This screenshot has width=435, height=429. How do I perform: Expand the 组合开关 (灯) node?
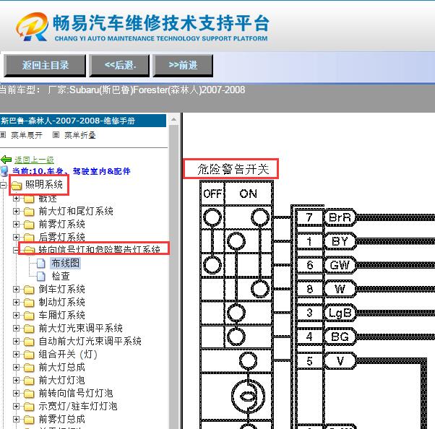[x=16, y=354]
